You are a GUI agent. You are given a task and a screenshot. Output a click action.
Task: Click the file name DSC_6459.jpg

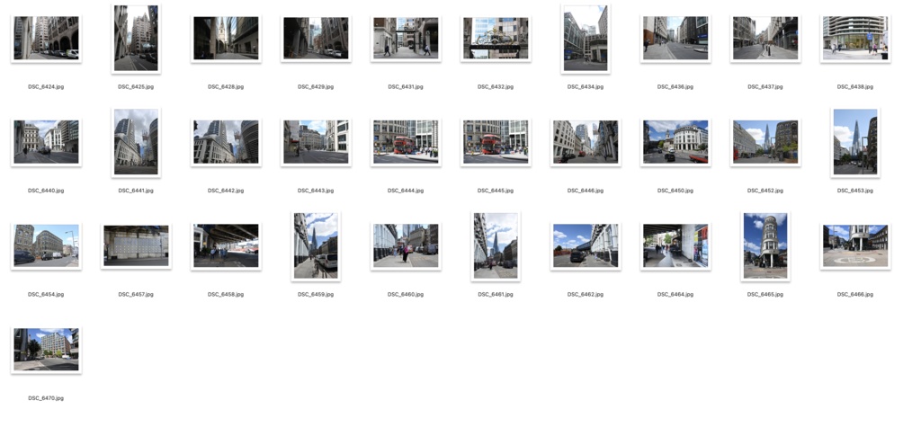316,295
